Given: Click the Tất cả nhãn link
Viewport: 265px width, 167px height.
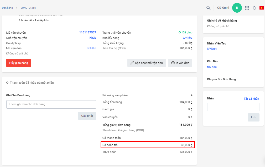Looking at the screenshot, I should pos(251,99).
